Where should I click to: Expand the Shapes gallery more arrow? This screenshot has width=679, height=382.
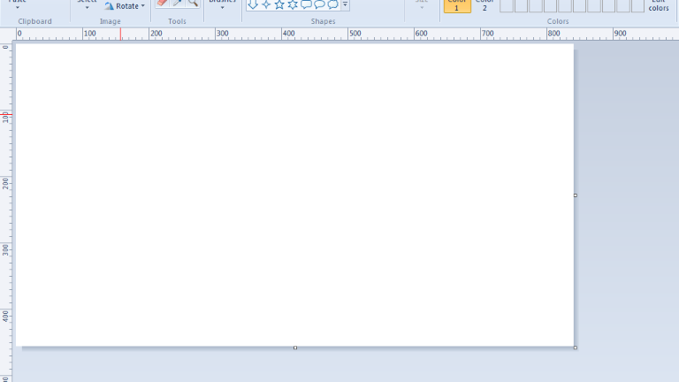coord(345,5)
